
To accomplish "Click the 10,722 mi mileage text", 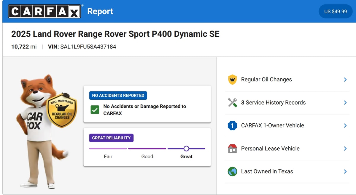I will point(24,47).
